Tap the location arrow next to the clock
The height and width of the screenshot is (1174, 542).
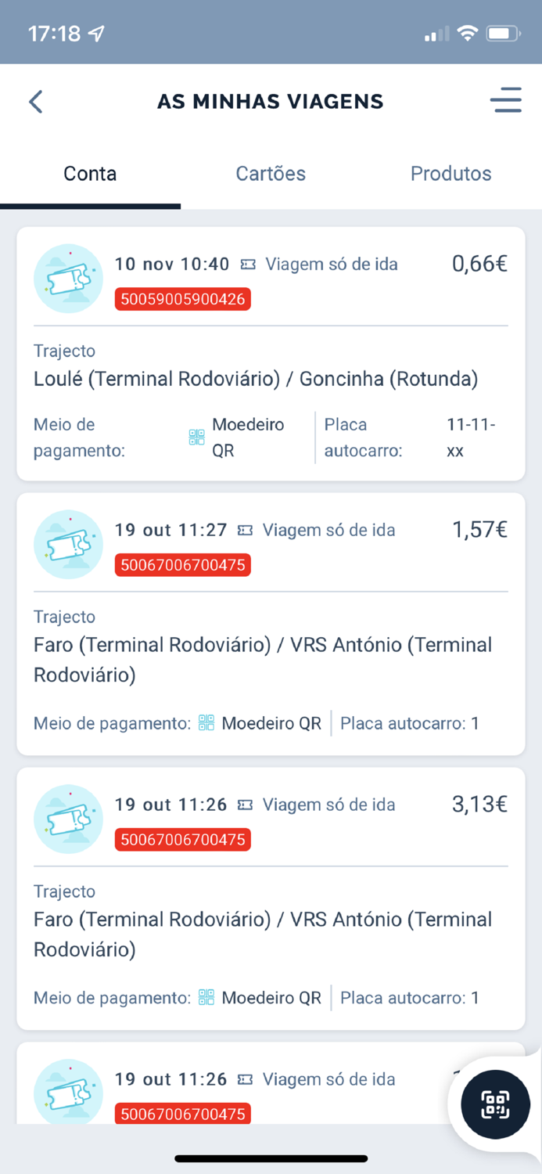(98, 32)
